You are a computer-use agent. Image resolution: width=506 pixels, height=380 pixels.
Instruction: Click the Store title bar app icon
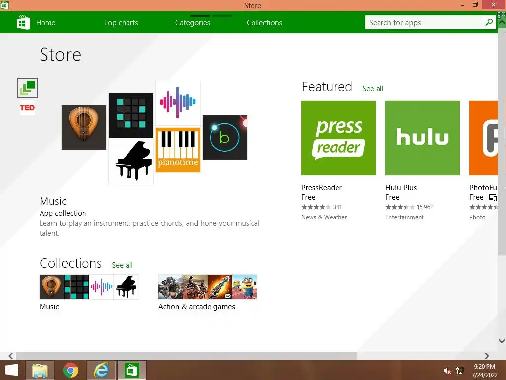coord(4,5)
